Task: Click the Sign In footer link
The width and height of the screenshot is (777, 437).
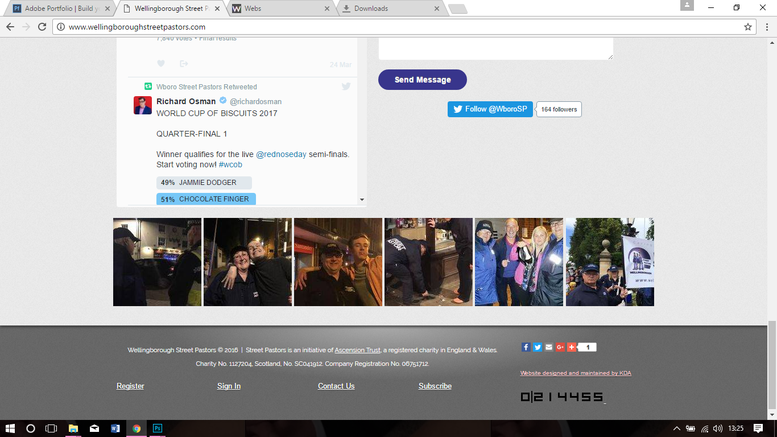Action: [229, 386]
